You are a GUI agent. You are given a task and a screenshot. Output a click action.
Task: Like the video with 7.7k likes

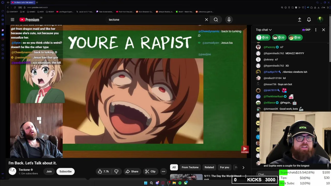click(103, 171)
